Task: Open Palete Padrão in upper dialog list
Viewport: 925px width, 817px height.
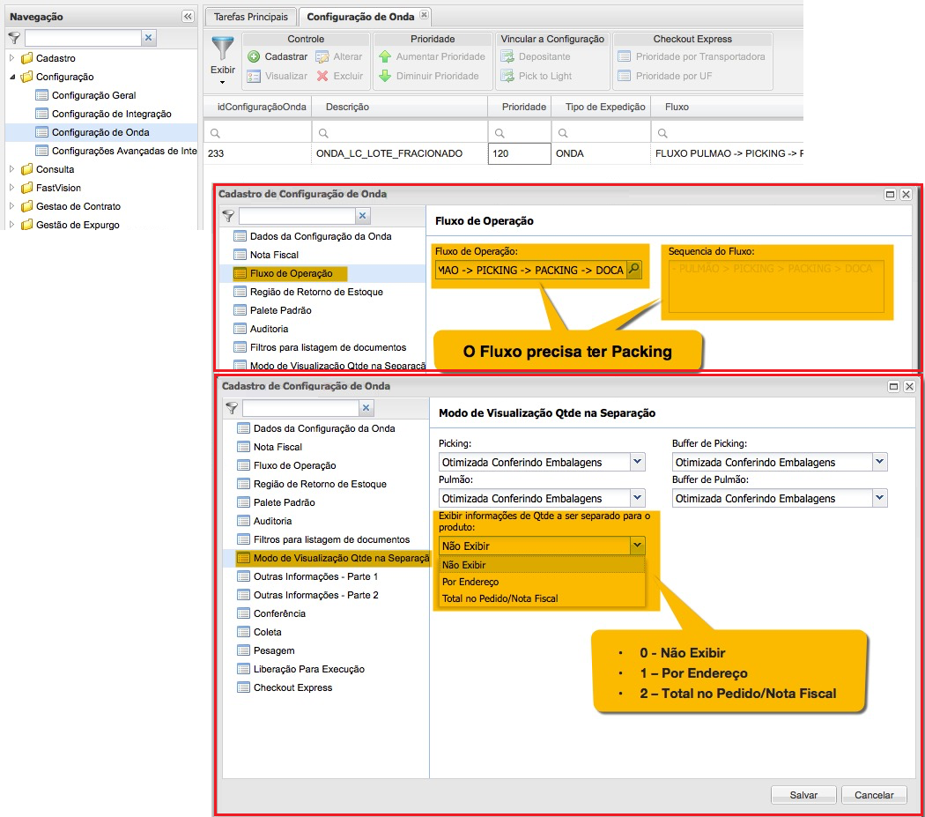Action: tap(280, 310)
